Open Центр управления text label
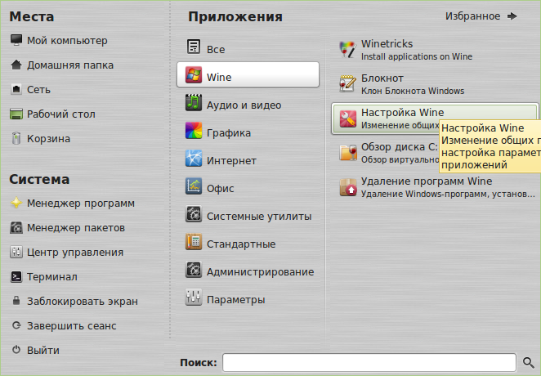The width and height of the screenshot is (541, 376). tap(75, 253)
